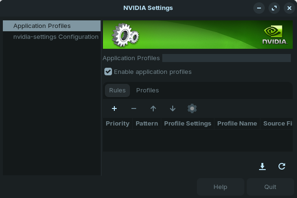
Task: Close the NVIDIA Settings window
Action: coord(289,8)
